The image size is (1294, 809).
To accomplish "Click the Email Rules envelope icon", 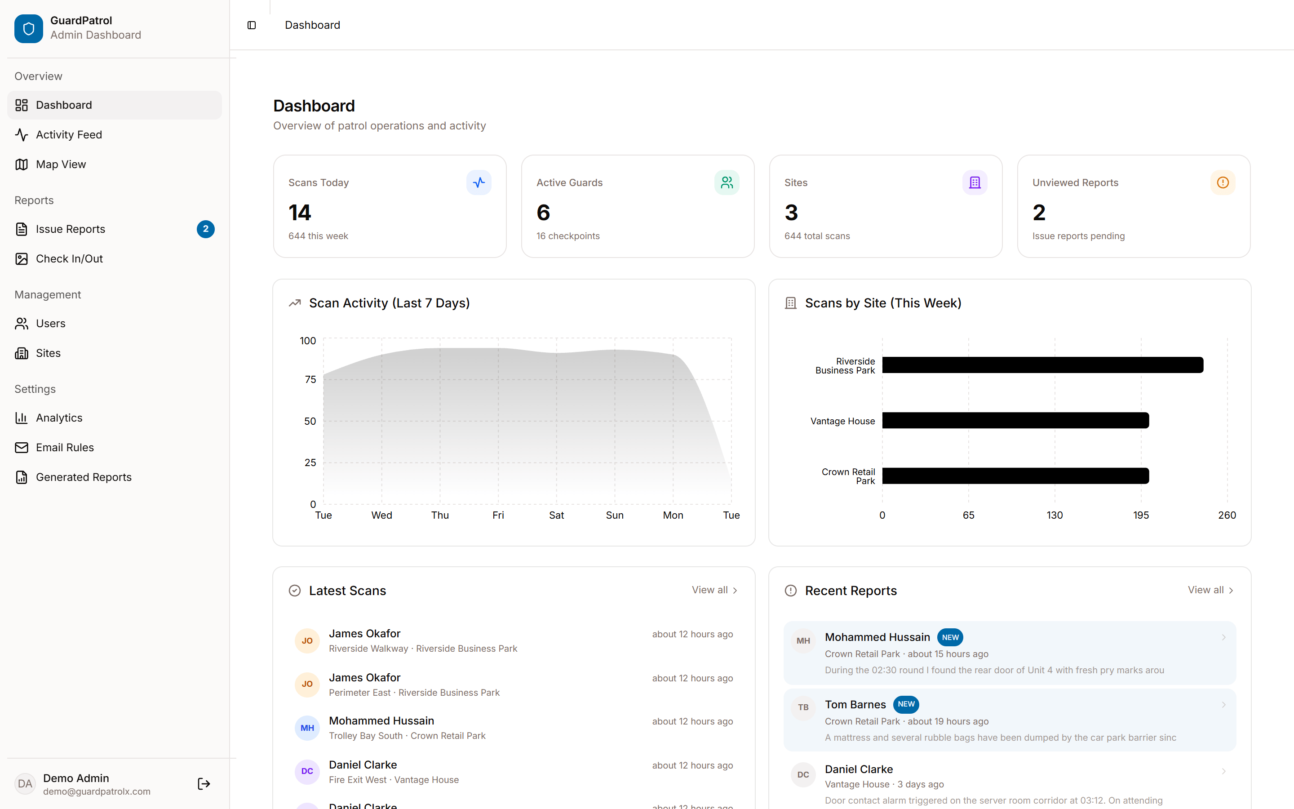I will point(22,447).
